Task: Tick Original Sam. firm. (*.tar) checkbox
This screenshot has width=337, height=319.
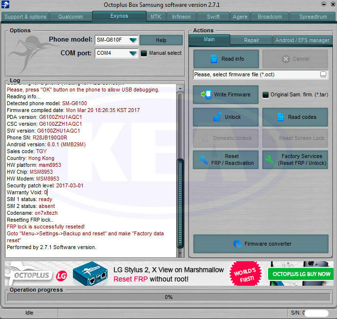Action: click(x=266, y=94)
